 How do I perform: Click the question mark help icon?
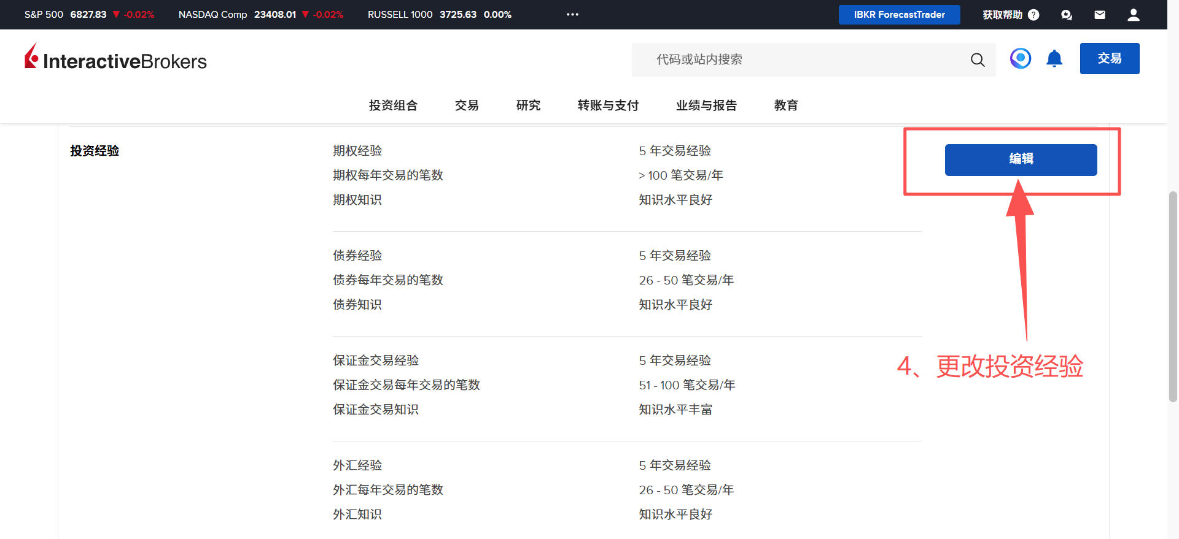(1033, 15)
